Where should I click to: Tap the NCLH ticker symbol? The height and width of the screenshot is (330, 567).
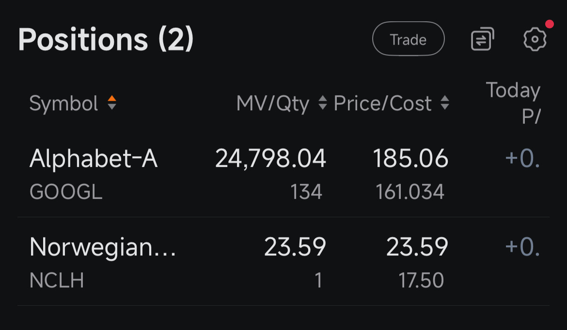[x=57, y=281]
